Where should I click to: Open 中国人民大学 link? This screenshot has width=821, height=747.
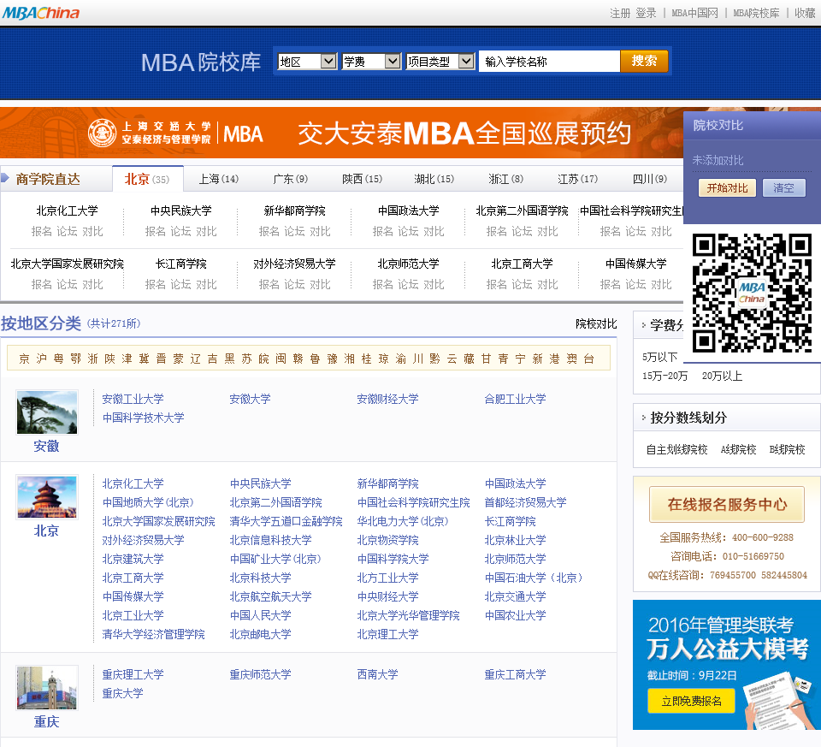point(260,615)
